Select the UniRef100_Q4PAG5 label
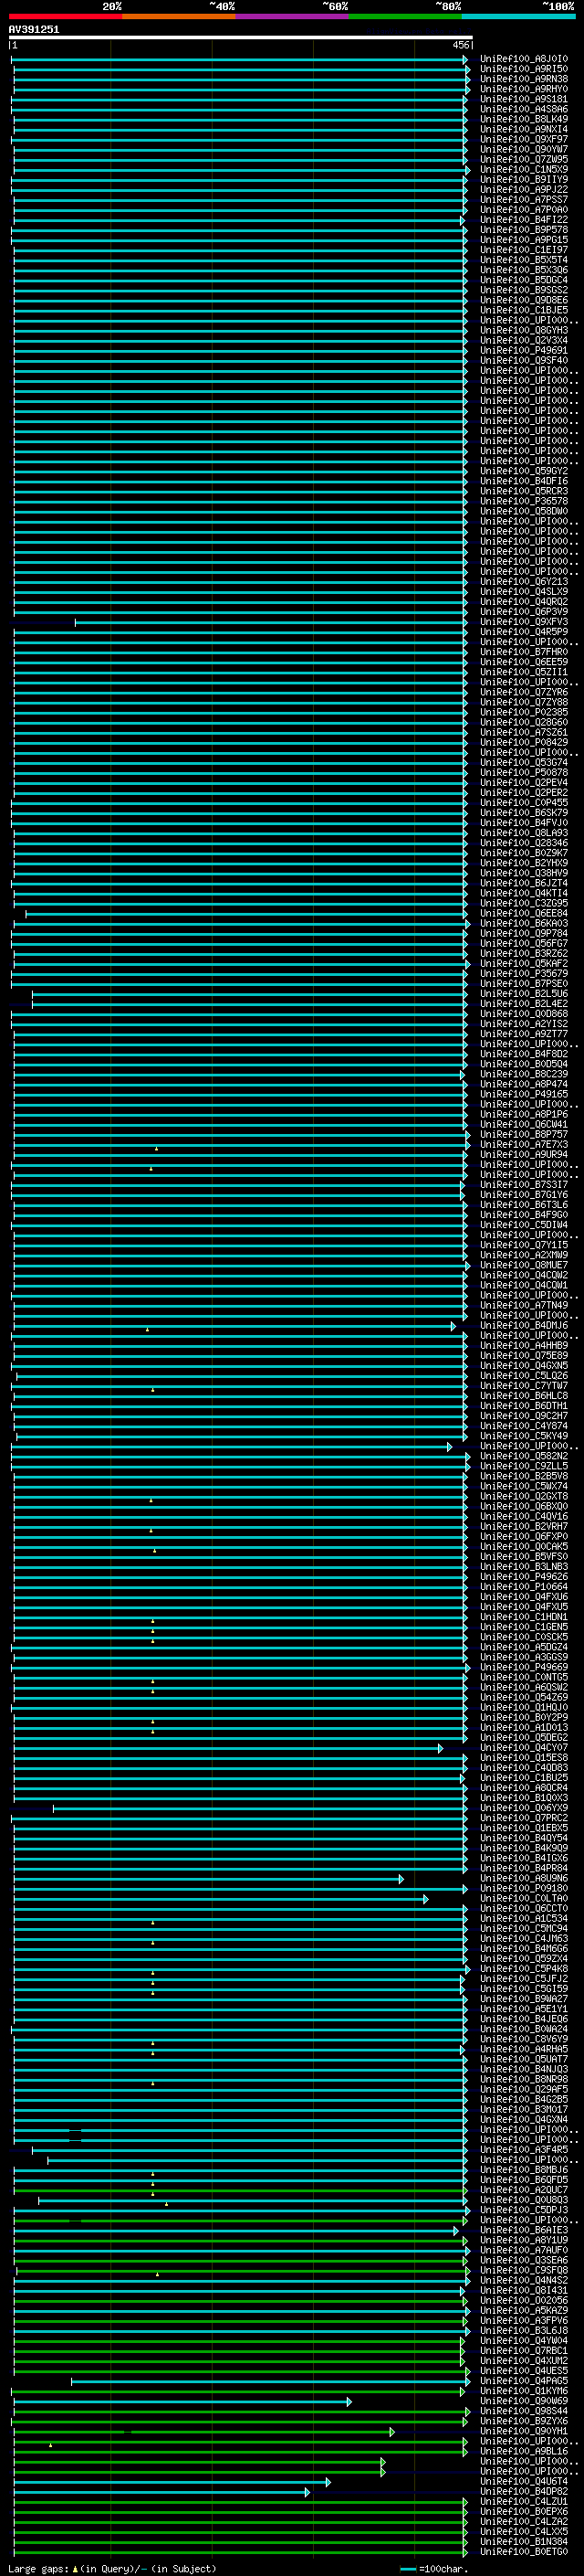584x2576 pixels. click(524, 2381)
